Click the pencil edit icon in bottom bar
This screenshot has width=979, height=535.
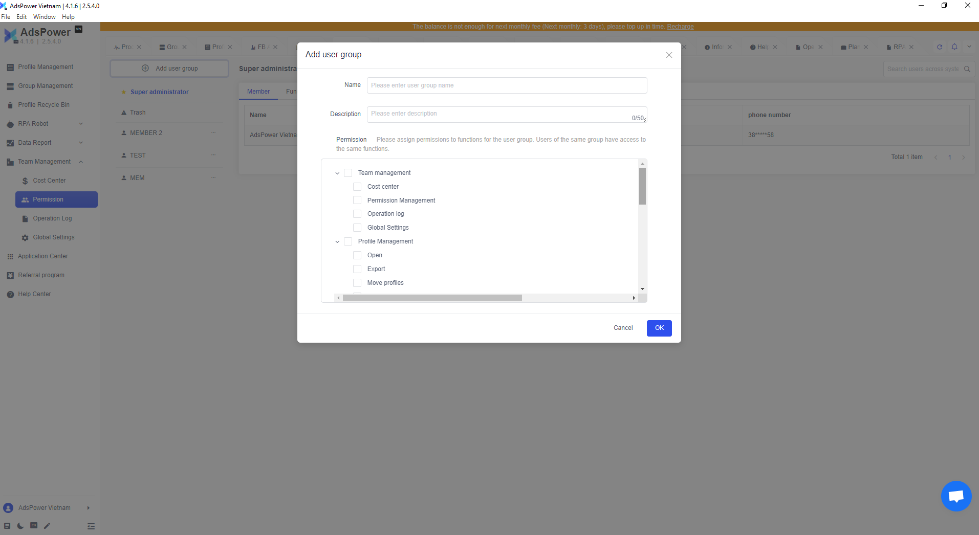[x=47, y=526]
